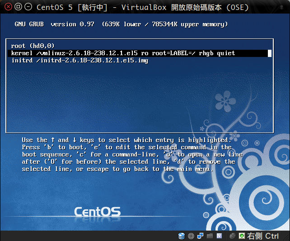Click the CentOS logo text
The width and height of the screenshot is (290, 241).
click(98, 212)
